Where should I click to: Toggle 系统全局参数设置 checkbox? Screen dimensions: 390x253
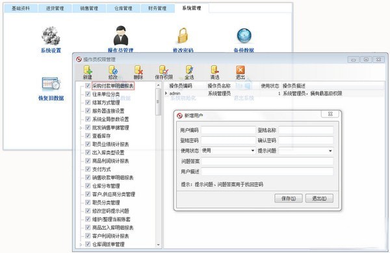pyautogui.click(x=88, y=119)
